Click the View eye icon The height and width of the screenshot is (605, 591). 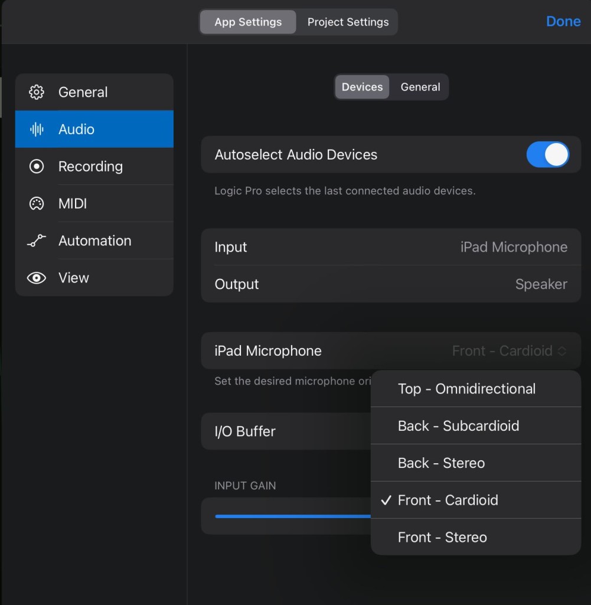point(37,278)
